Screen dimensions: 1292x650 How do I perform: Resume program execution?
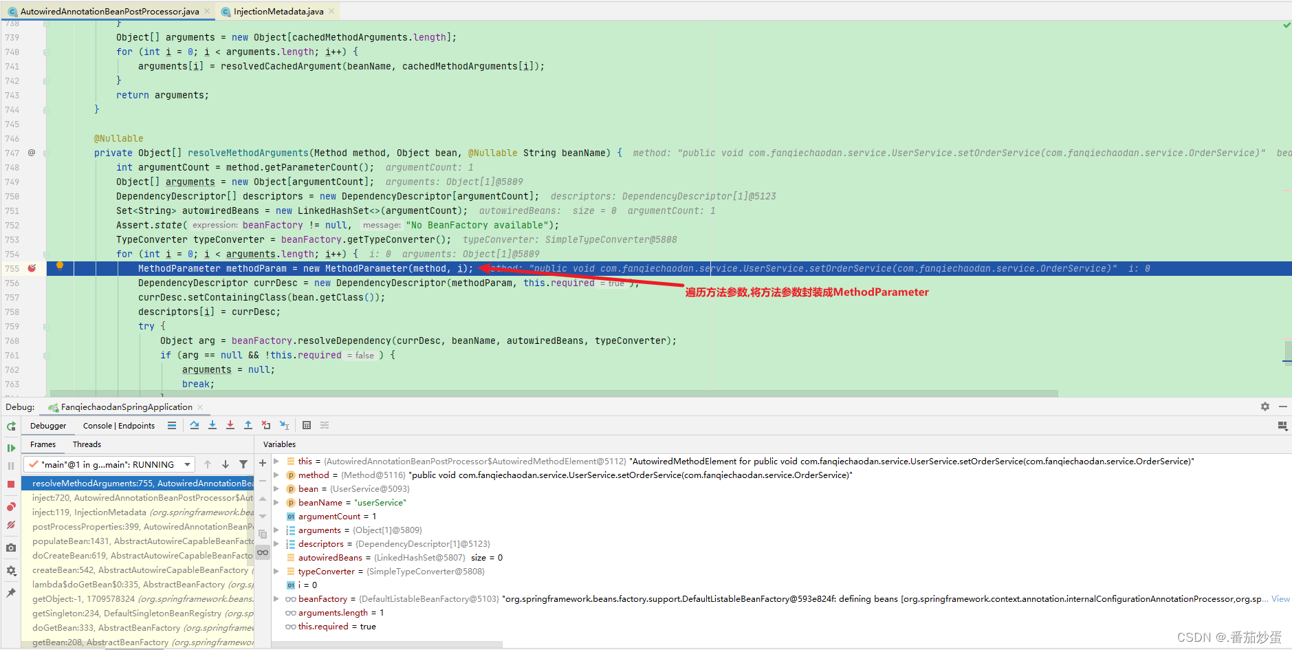(x=11, y=448)
